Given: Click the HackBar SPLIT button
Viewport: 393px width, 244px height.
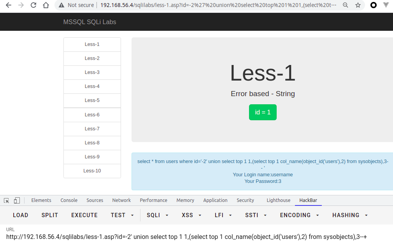Looking at the screenshot, I should click(x=50, y=215).
